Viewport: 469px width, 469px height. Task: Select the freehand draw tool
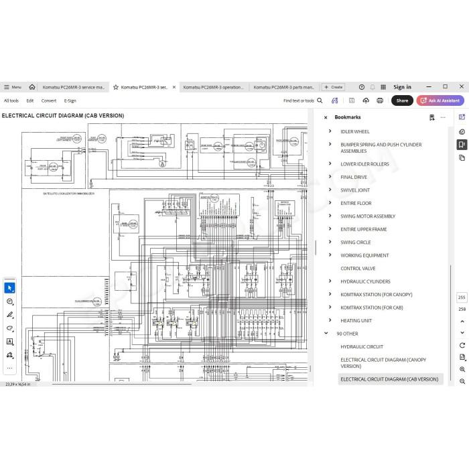9,328
